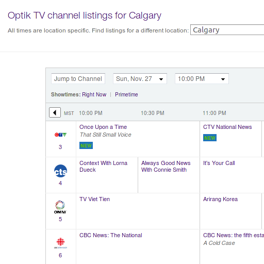This screenshot has width=264, height=264.
Task: Click channel number 4
Action: click(60, 183)
